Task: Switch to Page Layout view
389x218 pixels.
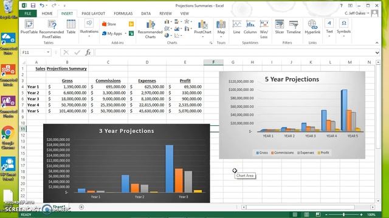Action: (x=306, y=214)
